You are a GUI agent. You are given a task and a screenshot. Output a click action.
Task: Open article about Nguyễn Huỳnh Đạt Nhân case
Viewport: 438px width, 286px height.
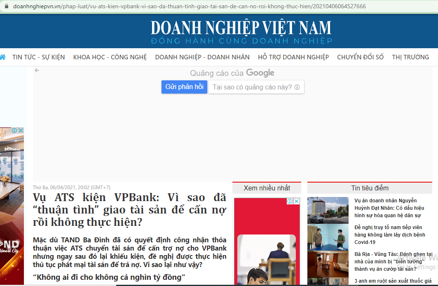tap(389, 208)
